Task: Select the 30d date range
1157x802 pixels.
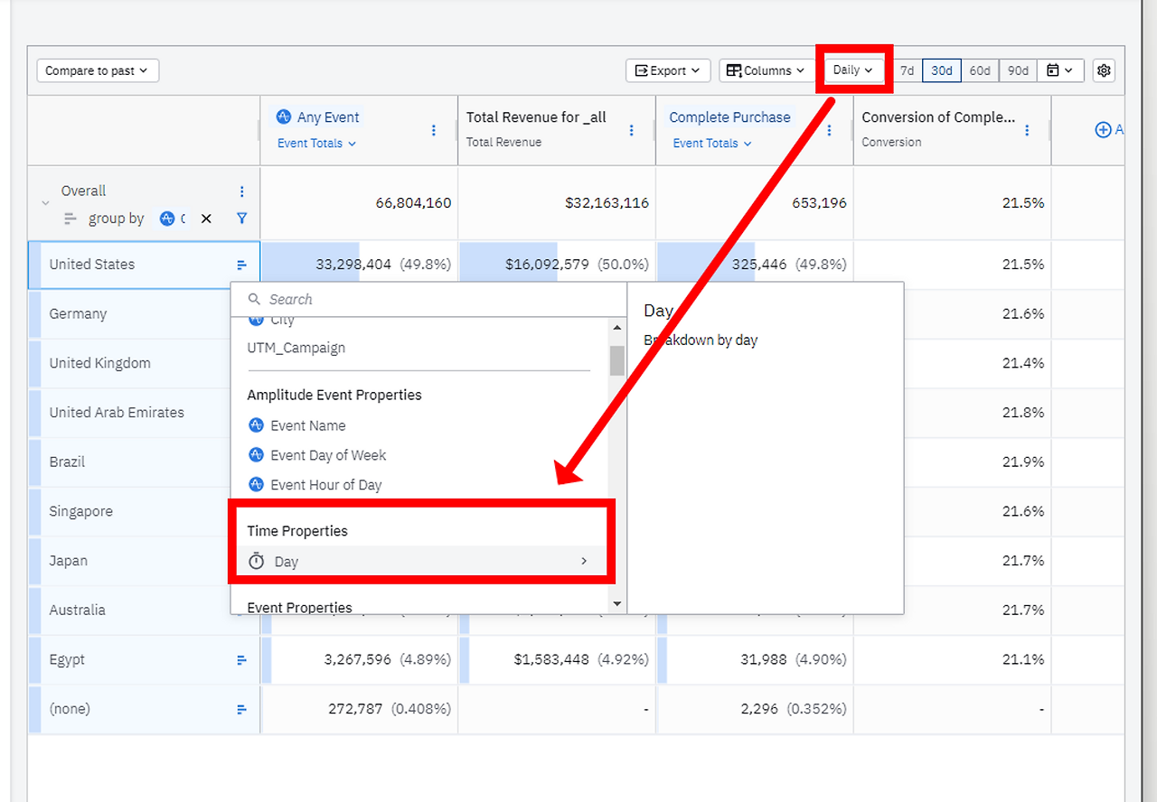Action: pyautogui.click(x=942, y=70)
